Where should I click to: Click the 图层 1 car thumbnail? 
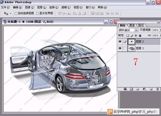click(131, 48)
